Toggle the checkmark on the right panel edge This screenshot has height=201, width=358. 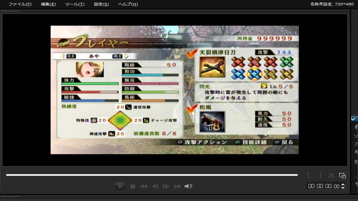pyautogui.click(x=353, y=119)
